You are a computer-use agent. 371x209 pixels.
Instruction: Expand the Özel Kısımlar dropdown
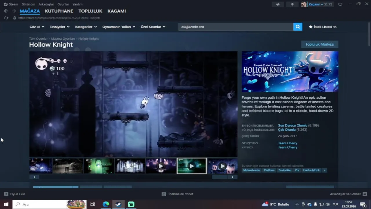[x=153, y=27]
